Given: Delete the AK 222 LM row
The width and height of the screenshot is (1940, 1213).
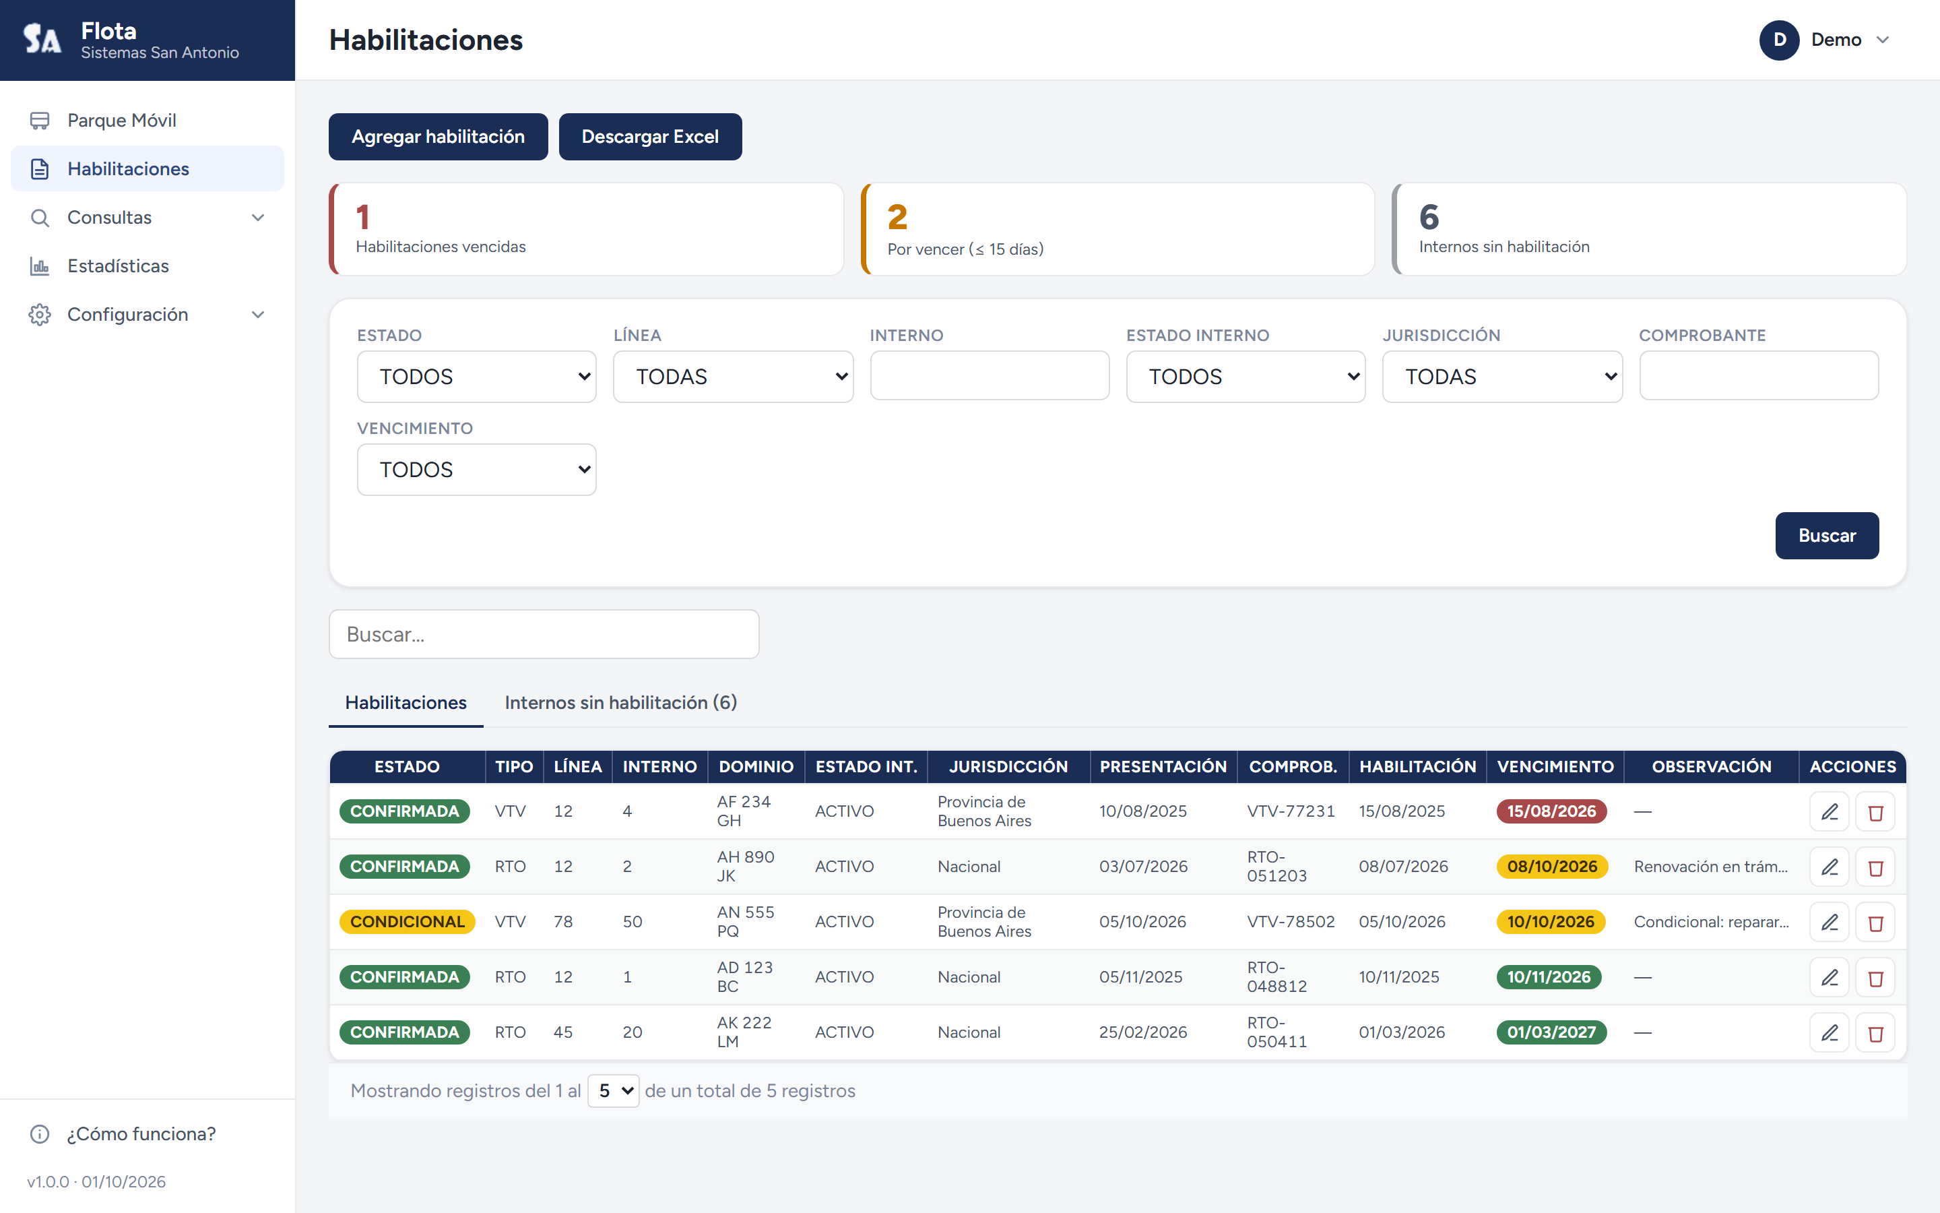Looking at the screenshot, I should tap(1875, 1033).
